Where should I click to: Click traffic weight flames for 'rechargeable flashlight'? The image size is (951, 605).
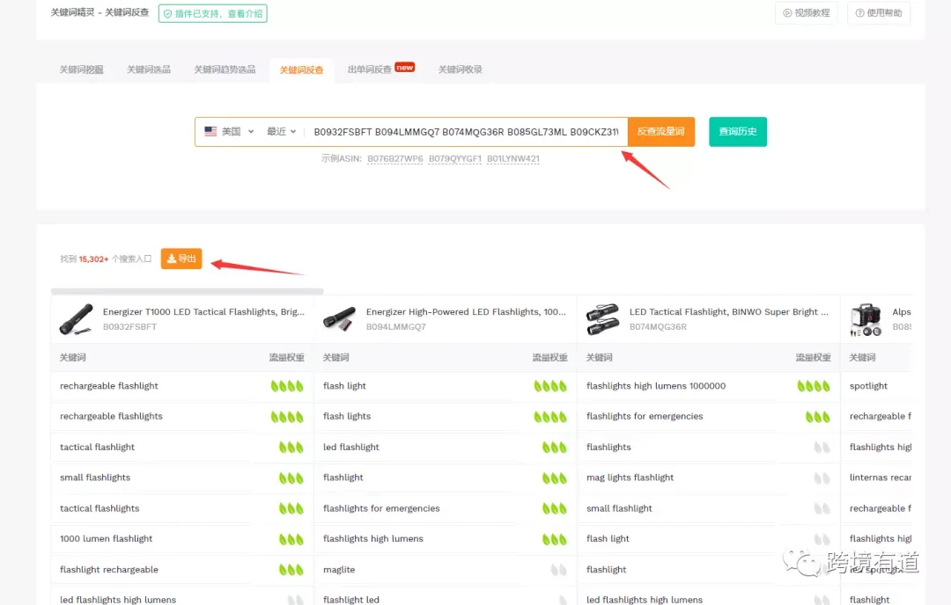(x=287, y=386)
